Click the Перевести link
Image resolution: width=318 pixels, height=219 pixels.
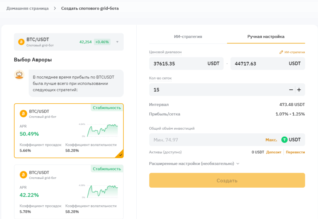295,152
